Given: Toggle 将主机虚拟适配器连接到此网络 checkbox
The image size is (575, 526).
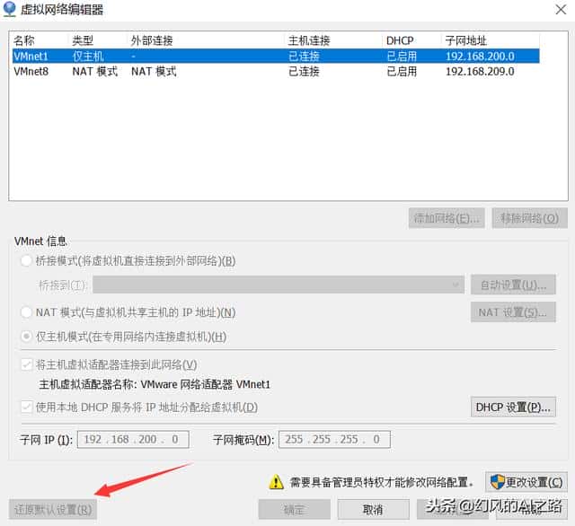Looking at the screenshot, I should (26, 364).
